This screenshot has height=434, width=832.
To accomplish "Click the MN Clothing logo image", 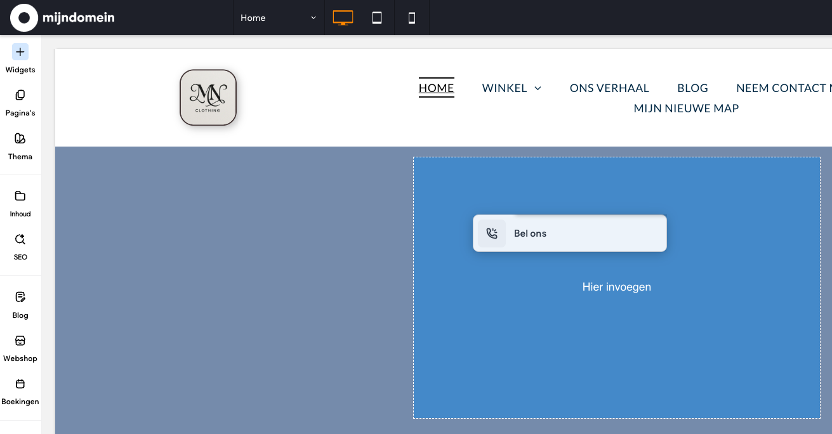I will (x=208, y=97).
